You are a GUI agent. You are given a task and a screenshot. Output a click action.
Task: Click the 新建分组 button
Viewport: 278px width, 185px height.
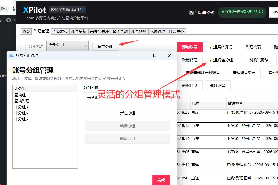pos(128,113)
